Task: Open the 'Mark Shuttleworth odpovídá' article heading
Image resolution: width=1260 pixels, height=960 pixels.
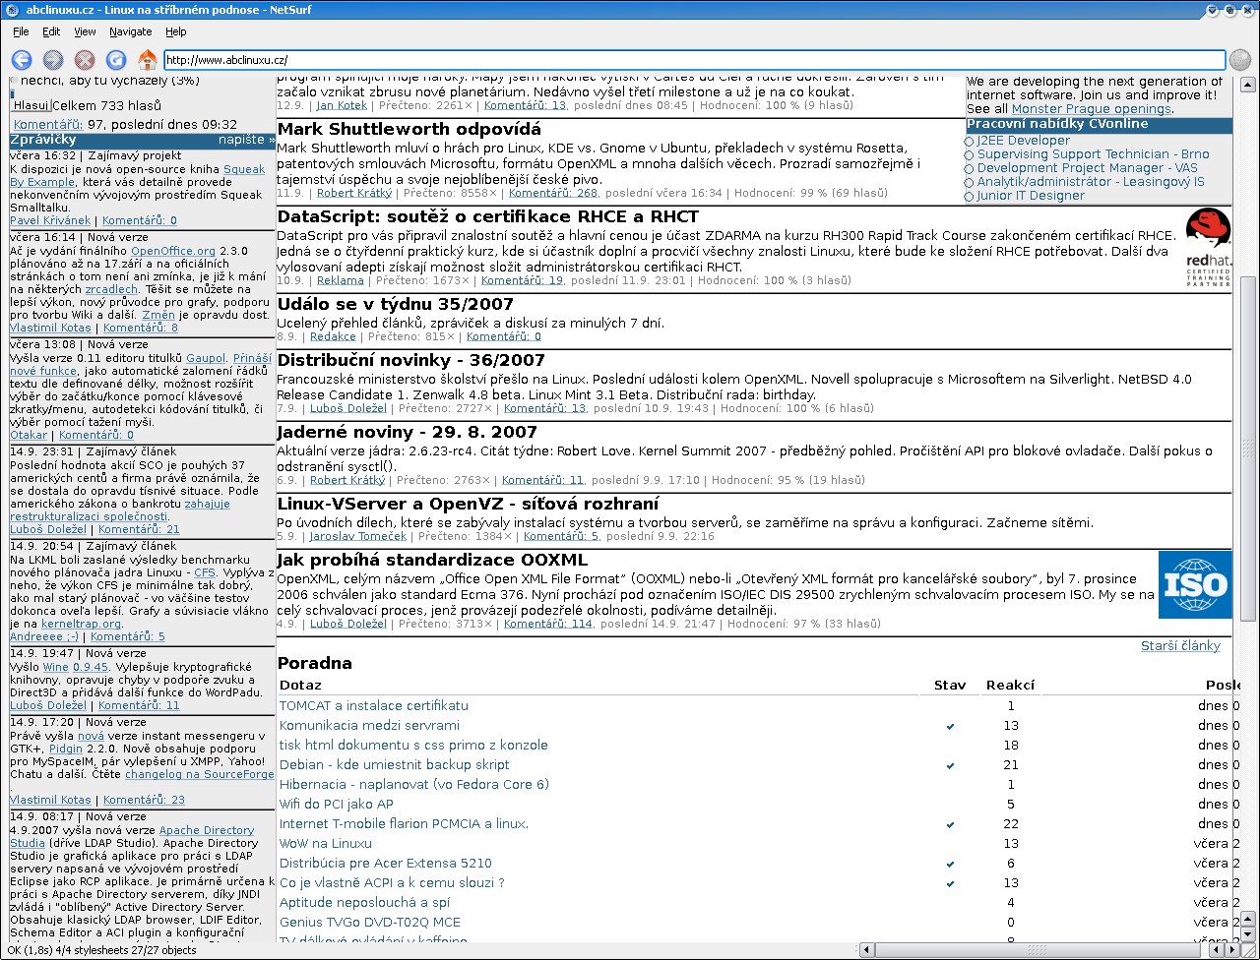Action: point(409,129)
